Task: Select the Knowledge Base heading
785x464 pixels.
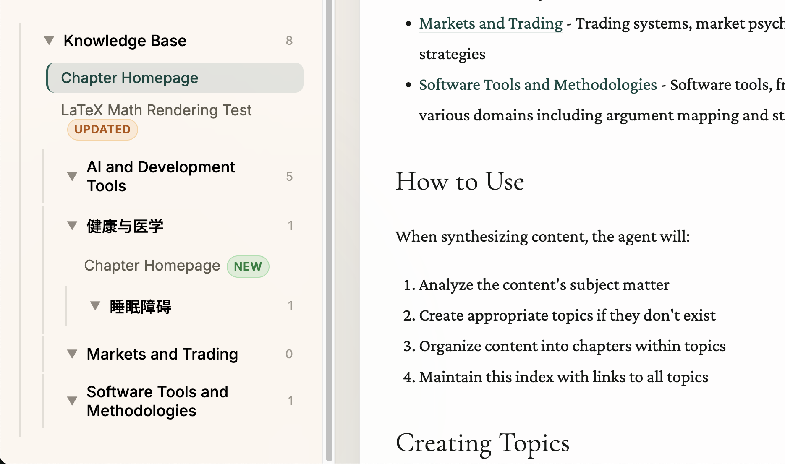Action: [125, 41]
